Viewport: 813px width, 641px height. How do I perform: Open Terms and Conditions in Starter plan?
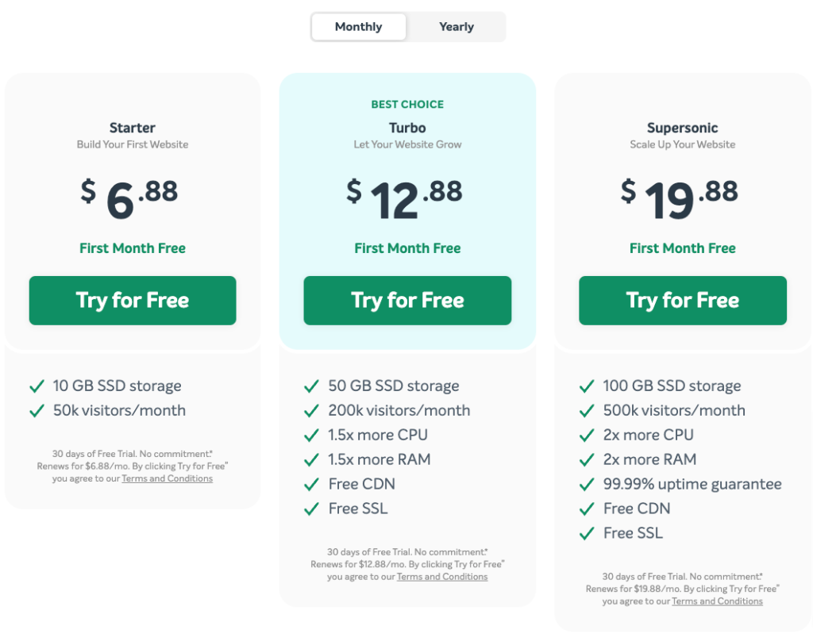167,478
